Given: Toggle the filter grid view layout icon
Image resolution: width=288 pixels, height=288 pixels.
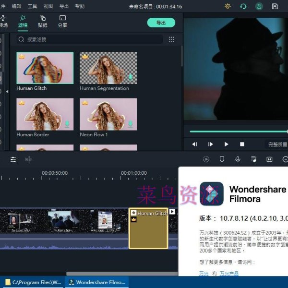Looking at the screenshot, I should point(171,39).
